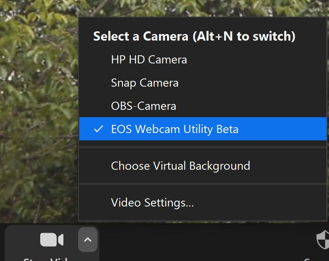Click the separator below EOS Webcam Utility Beta
329x261 pixels.
pos(203,147)
